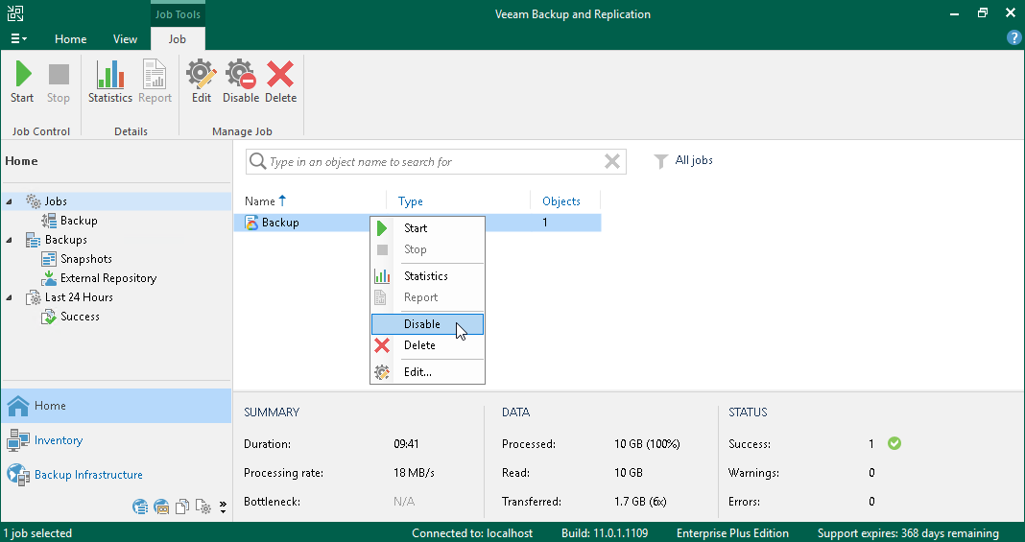This screenshot has width=1025, height=542.
Task: Click the Success tree node icon
Action: pos(49,317)
